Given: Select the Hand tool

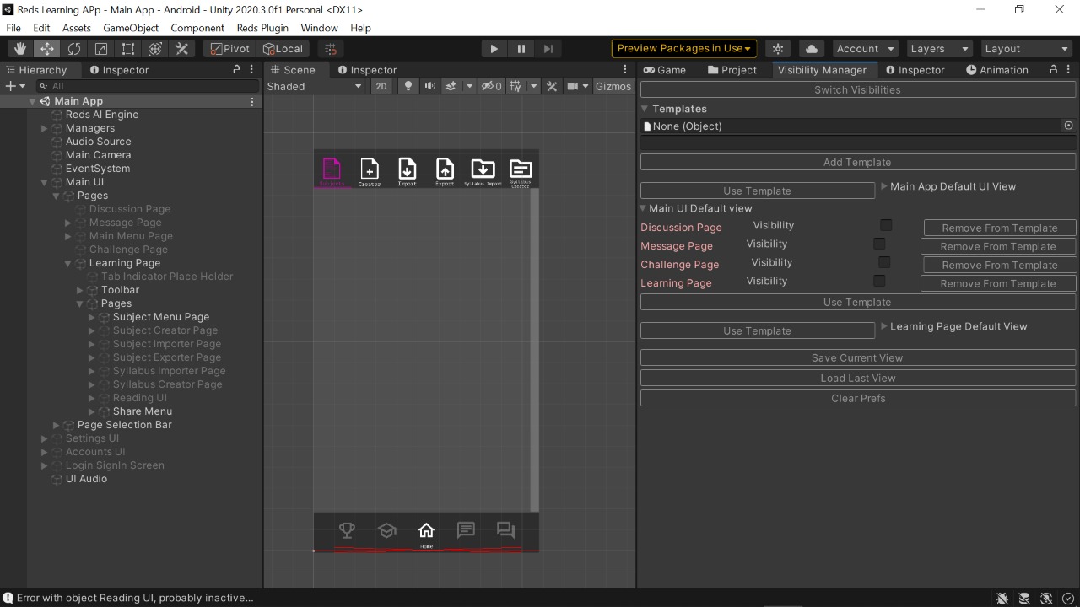Looking at the screenshot, I should click(19, 49).
